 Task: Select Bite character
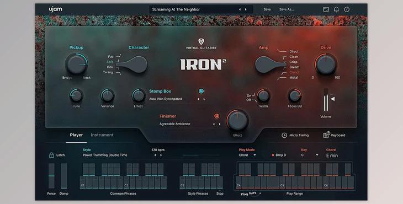click(x=110, y=67)
